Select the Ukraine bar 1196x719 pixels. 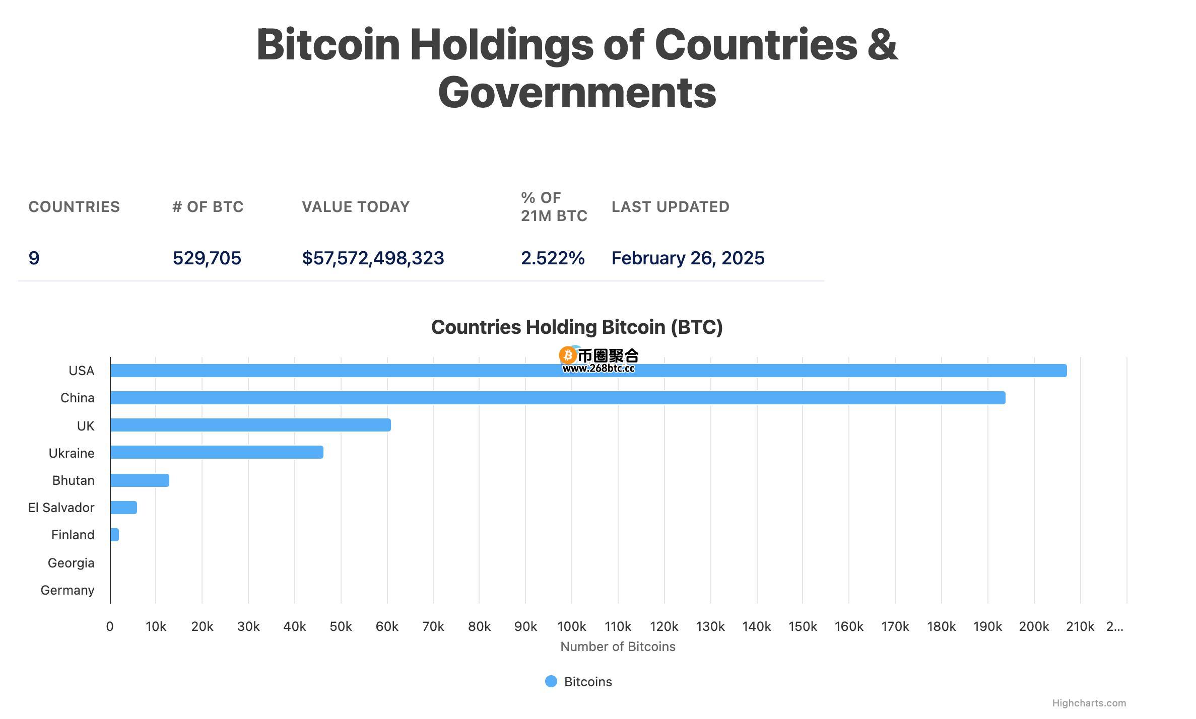[x=217, y=452]
